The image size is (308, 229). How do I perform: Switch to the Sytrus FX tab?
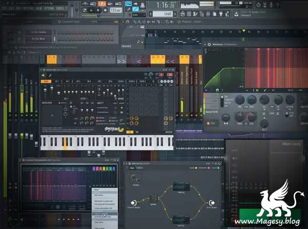pos(153,81)
